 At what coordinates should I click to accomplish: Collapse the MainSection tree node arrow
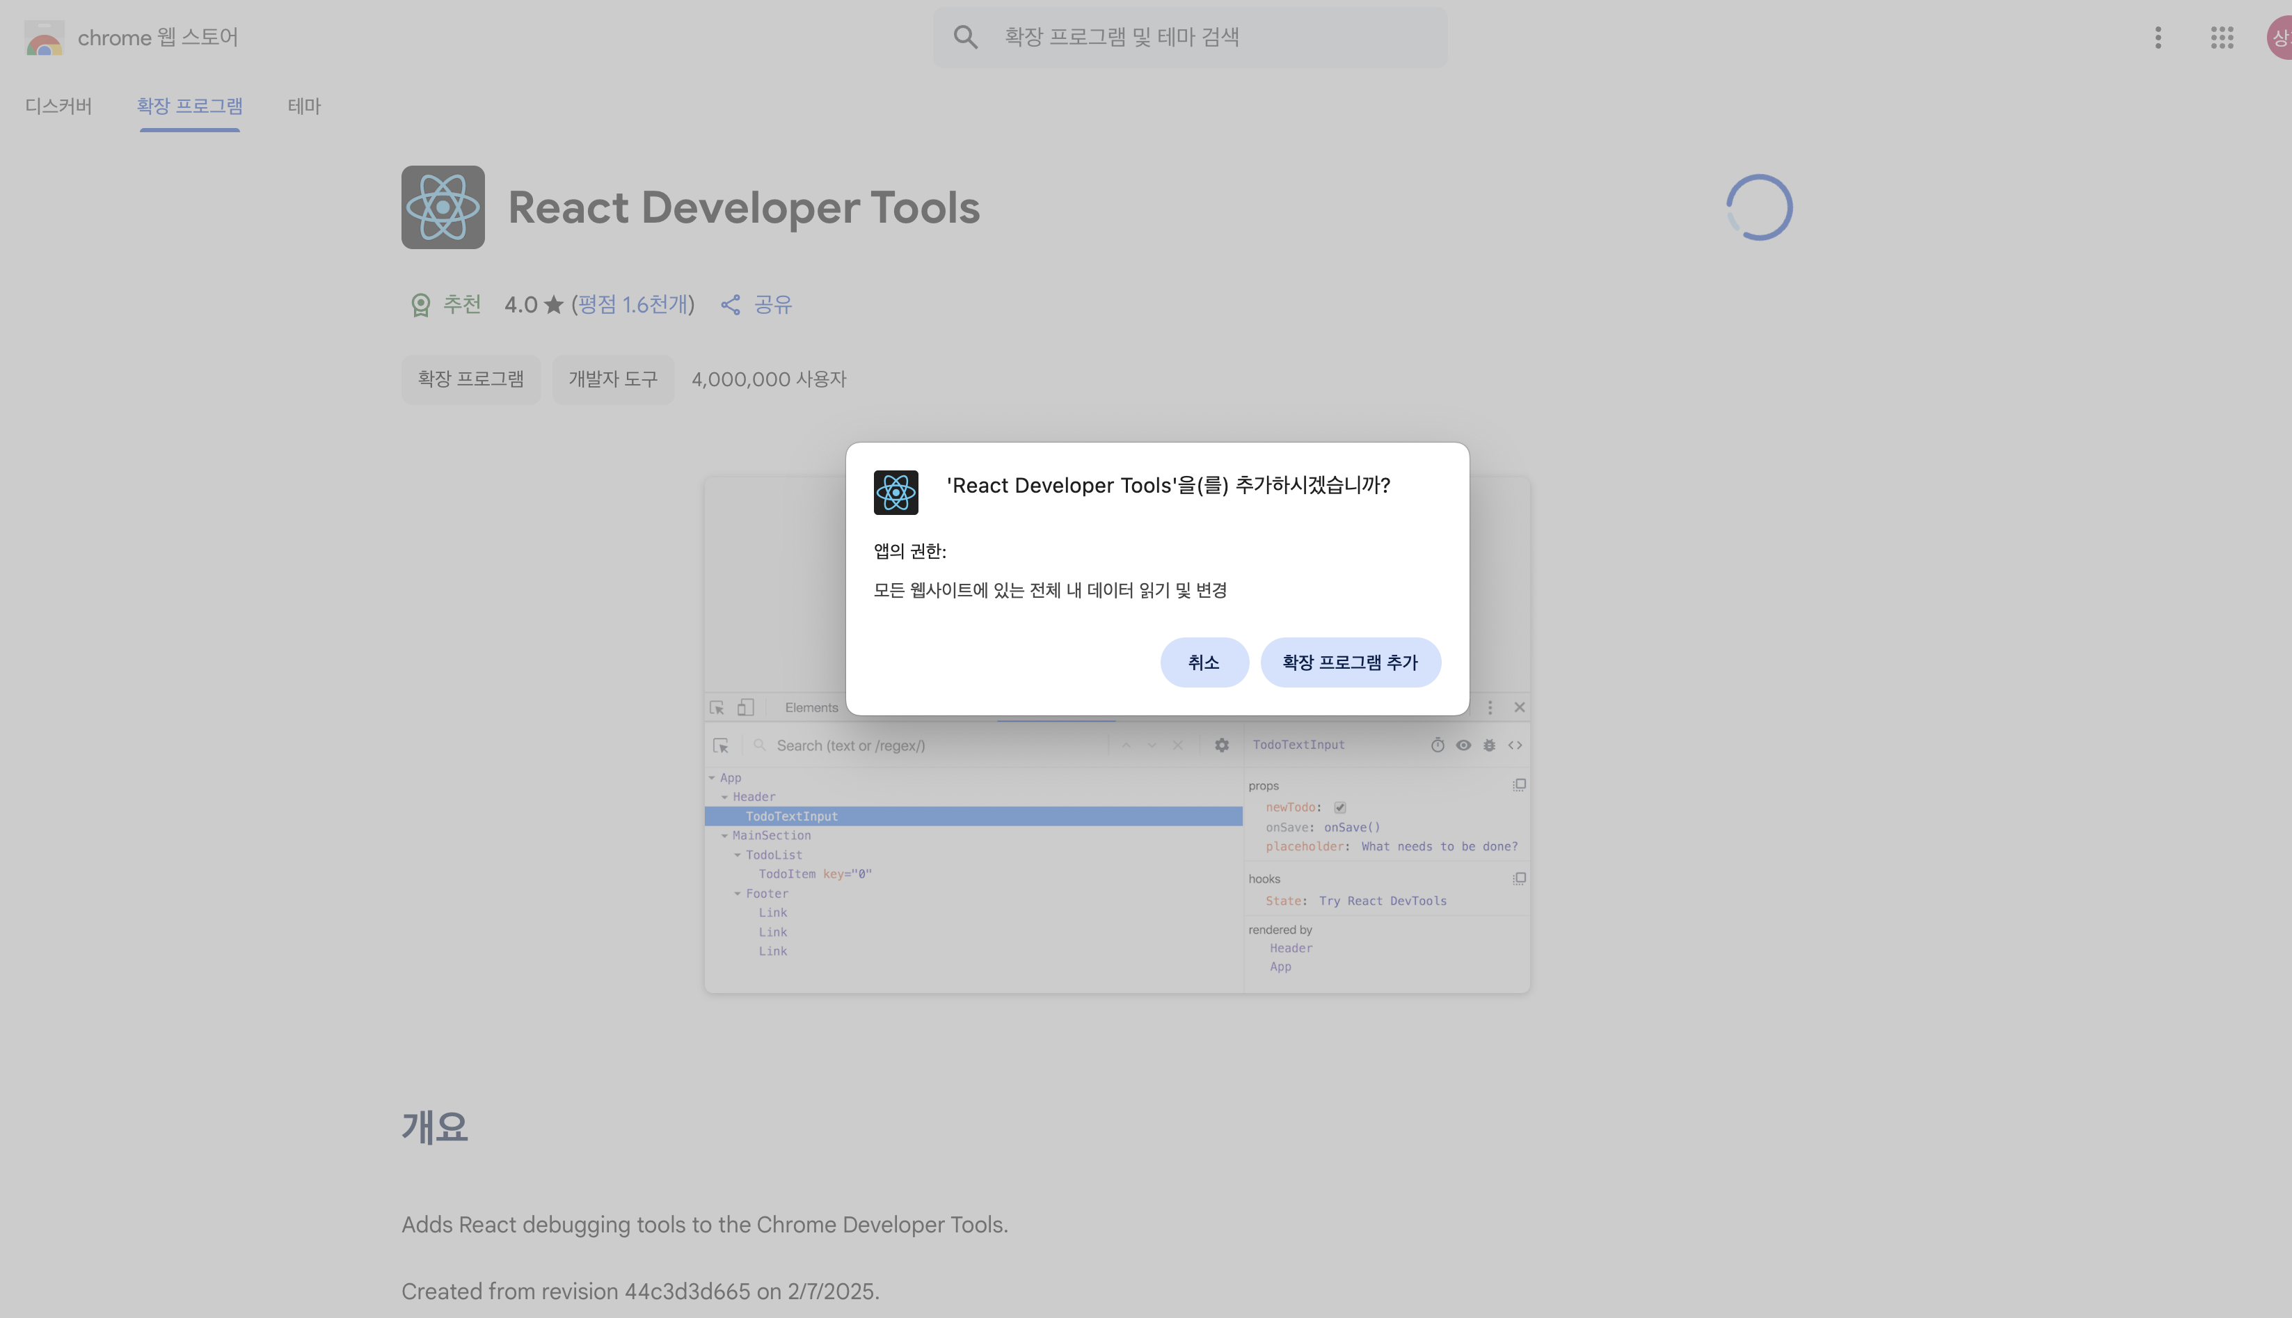click(x=725, y=836)
